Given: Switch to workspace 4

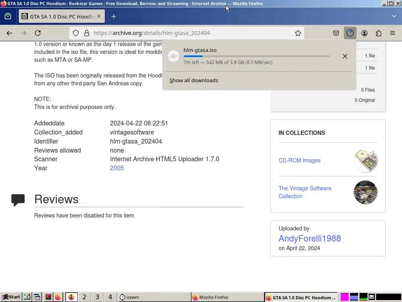Looking at the screenshot, I should tap(110, 297).
